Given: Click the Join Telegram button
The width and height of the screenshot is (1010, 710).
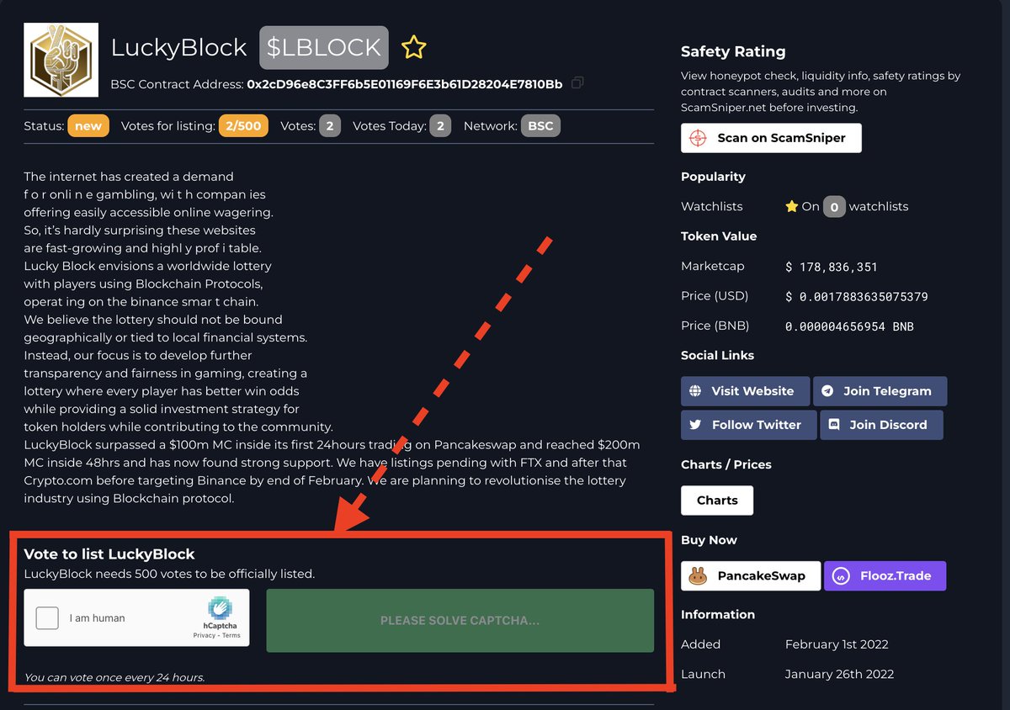Looking at the screenshot, I should pyautogui.click(x=880, y=391).
